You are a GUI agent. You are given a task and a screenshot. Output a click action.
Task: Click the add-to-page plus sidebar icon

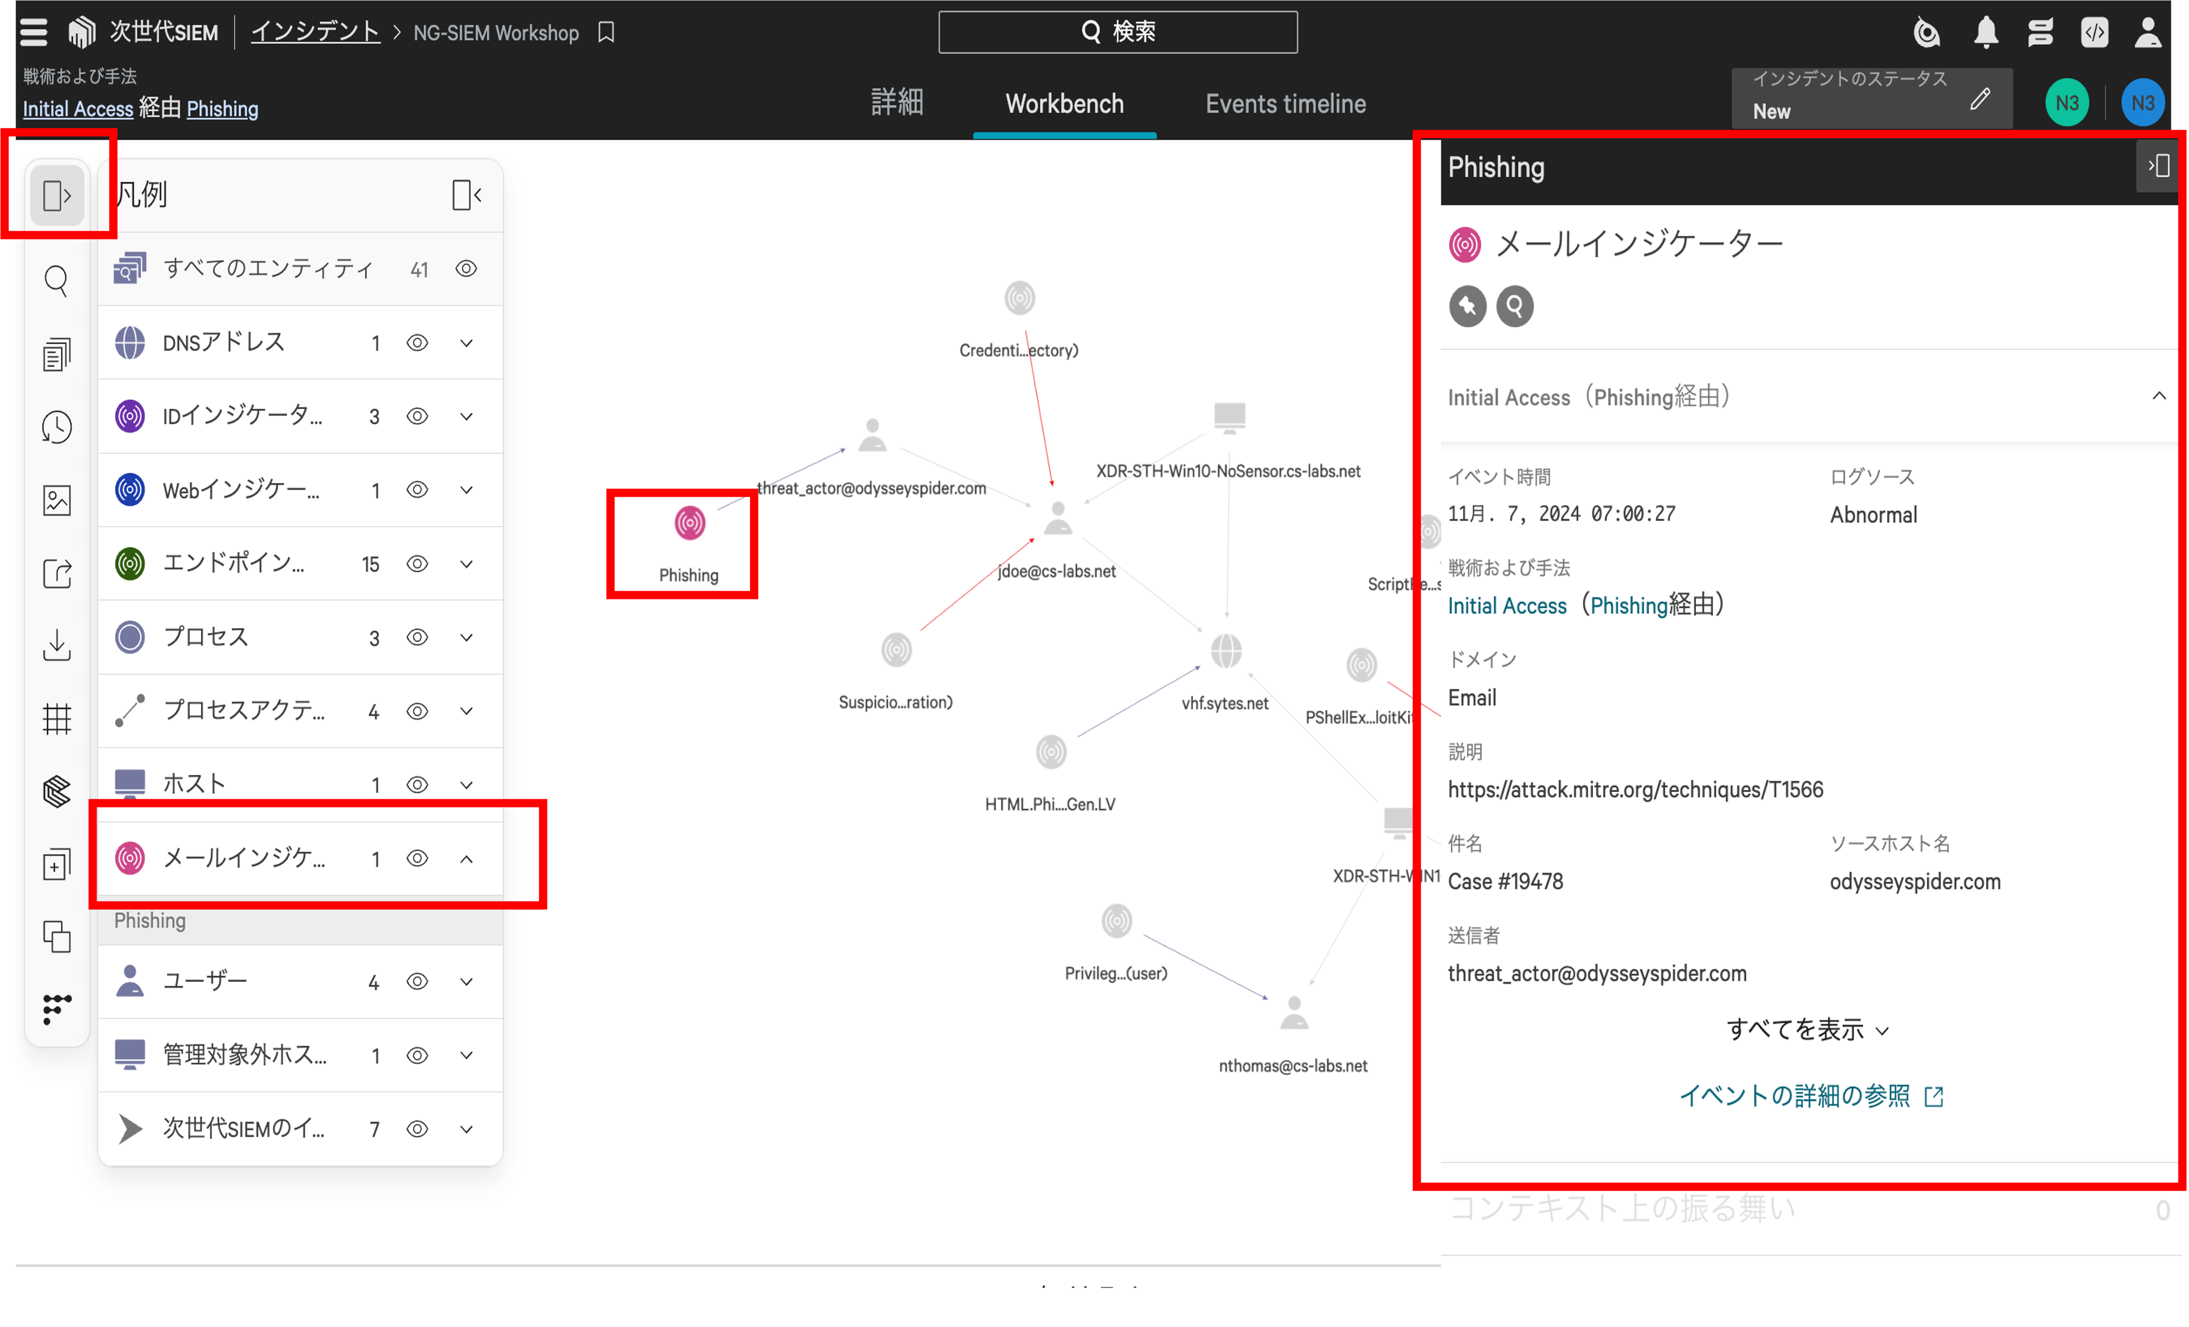coord(57,864)
